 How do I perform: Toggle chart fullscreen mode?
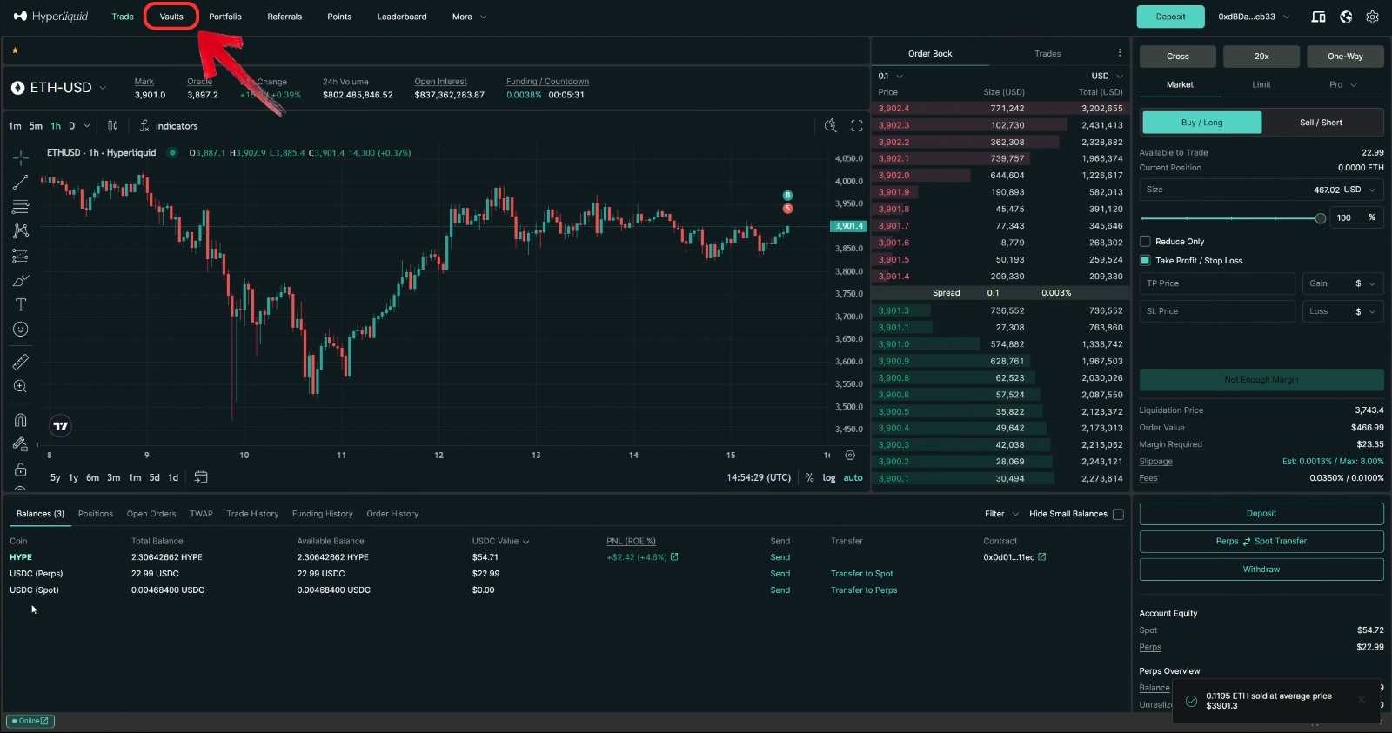pos(857,126)
